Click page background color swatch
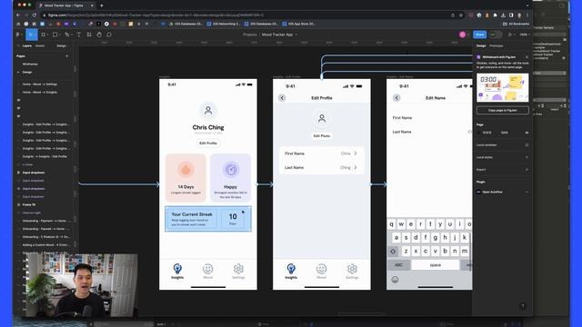The image size is (582, 327). (x=479, y=133)
